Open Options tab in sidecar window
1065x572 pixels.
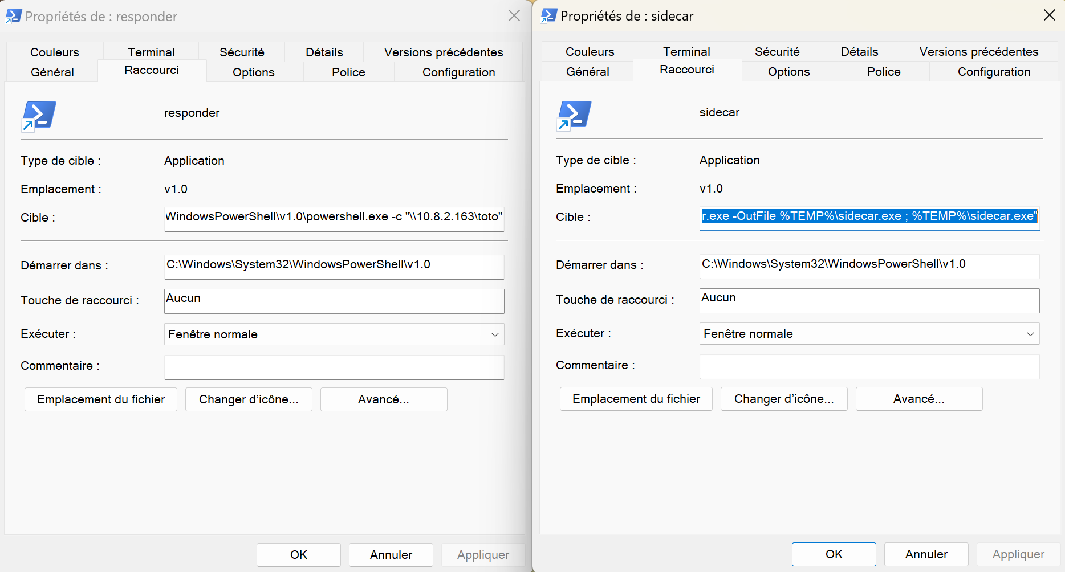(789, 71)
